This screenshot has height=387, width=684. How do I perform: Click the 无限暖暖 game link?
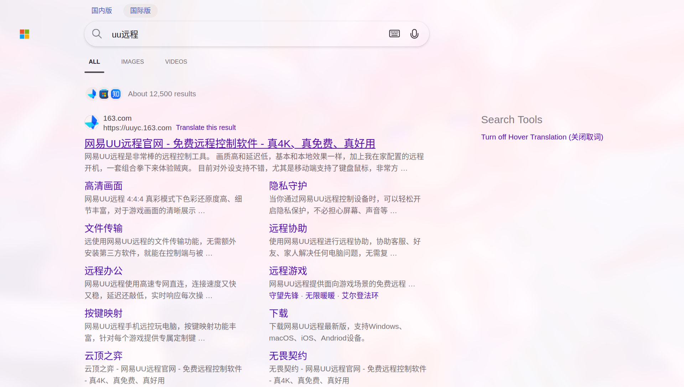(x=320, y=295)
